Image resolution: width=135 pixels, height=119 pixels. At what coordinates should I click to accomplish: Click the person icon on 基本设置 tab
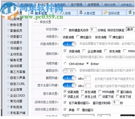[x=32, y=13]
